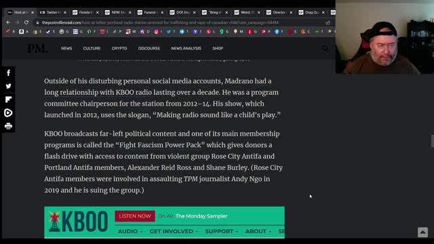Click the page vertical scrollbar thumb
The width and height of the screenshot is (434, 244).
click(x=433, y=141)
